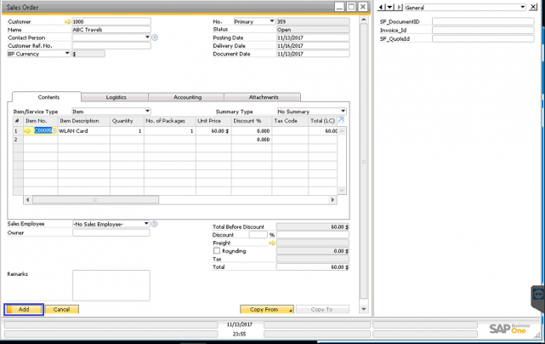Click the side panel previous arrow
Screen dimensions: 545x344
(381, 7)
